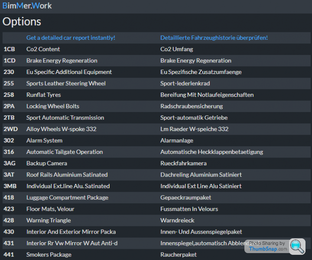Click 'Backup Camera' entry

(x=47, y=163)
